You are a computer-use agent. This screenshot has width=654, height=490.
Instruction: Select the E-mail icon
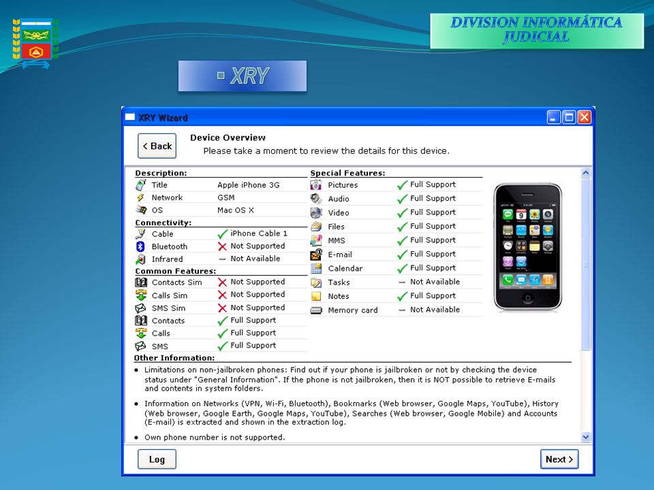coord(316,254)
